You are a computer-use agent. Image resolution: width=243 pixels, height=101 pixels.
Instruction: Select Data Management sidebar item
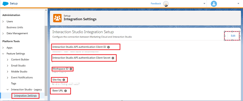17,33
